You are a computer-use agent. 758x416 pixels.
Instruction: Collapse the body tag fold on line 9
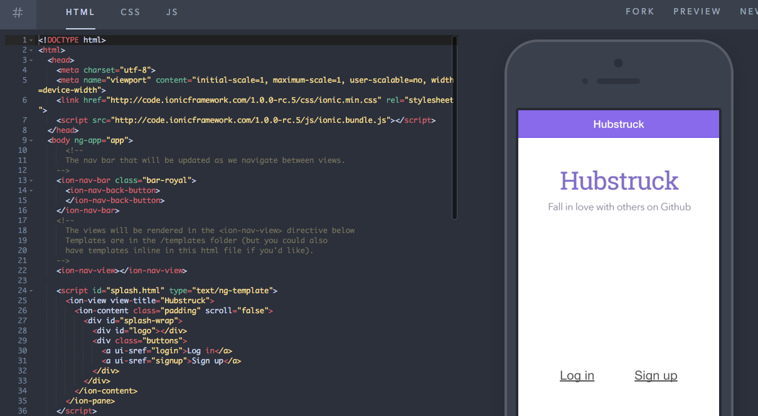coord(31,140)
